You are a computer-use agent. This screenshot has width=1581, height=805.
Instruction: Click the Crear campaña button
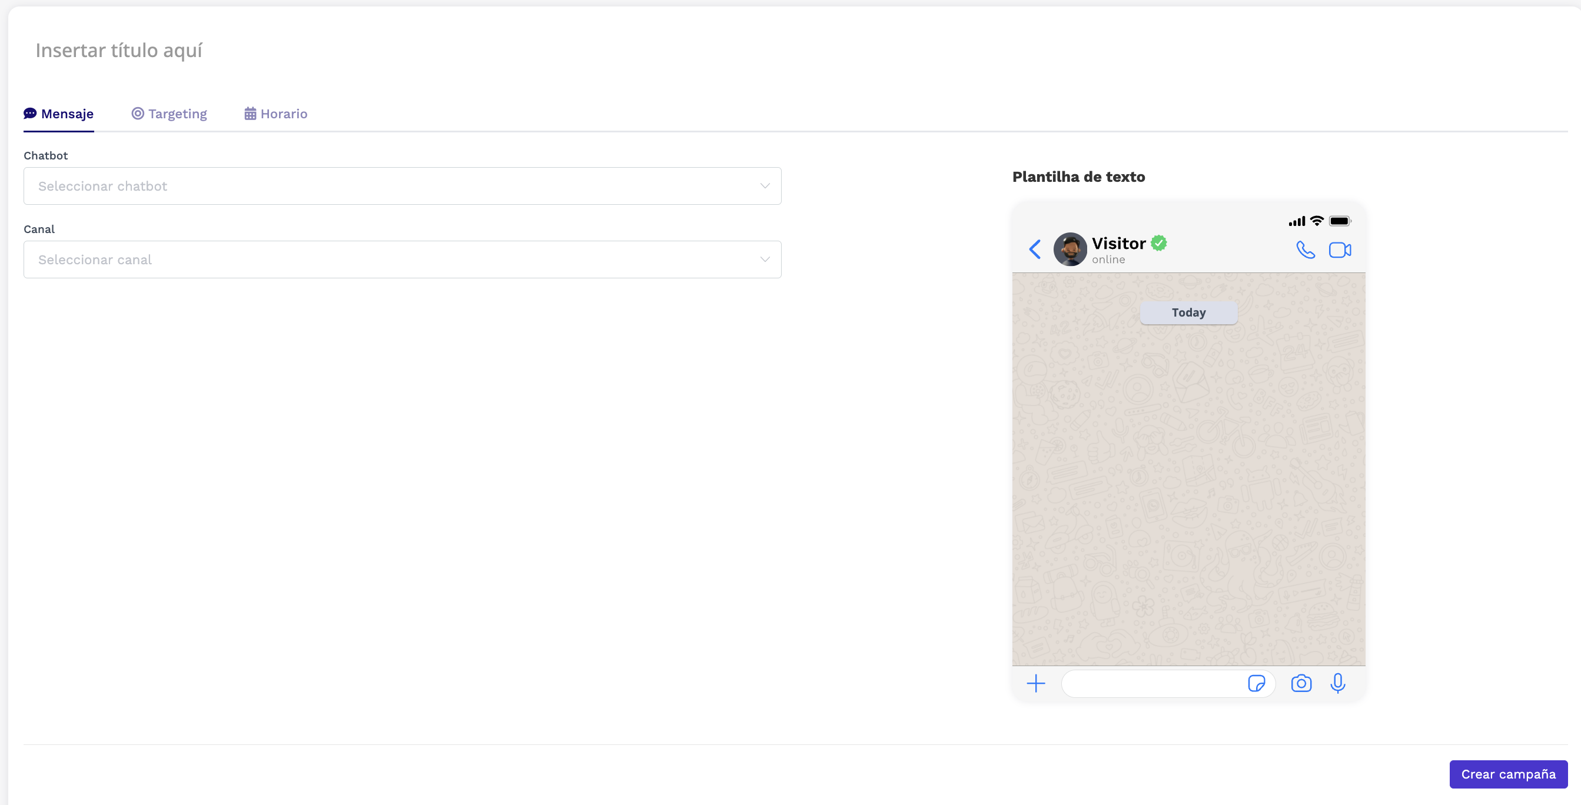coord(1508,774)
